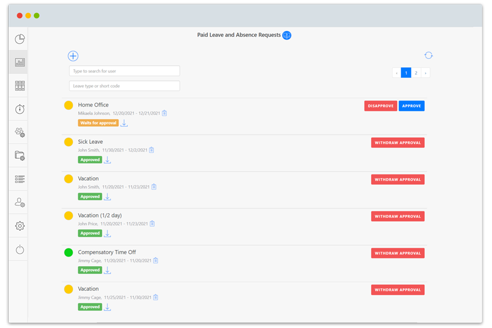Download the Home Office request attachment
Image resolution: width=492 pixels, height=328 pixels.
(x=124, y=123)
